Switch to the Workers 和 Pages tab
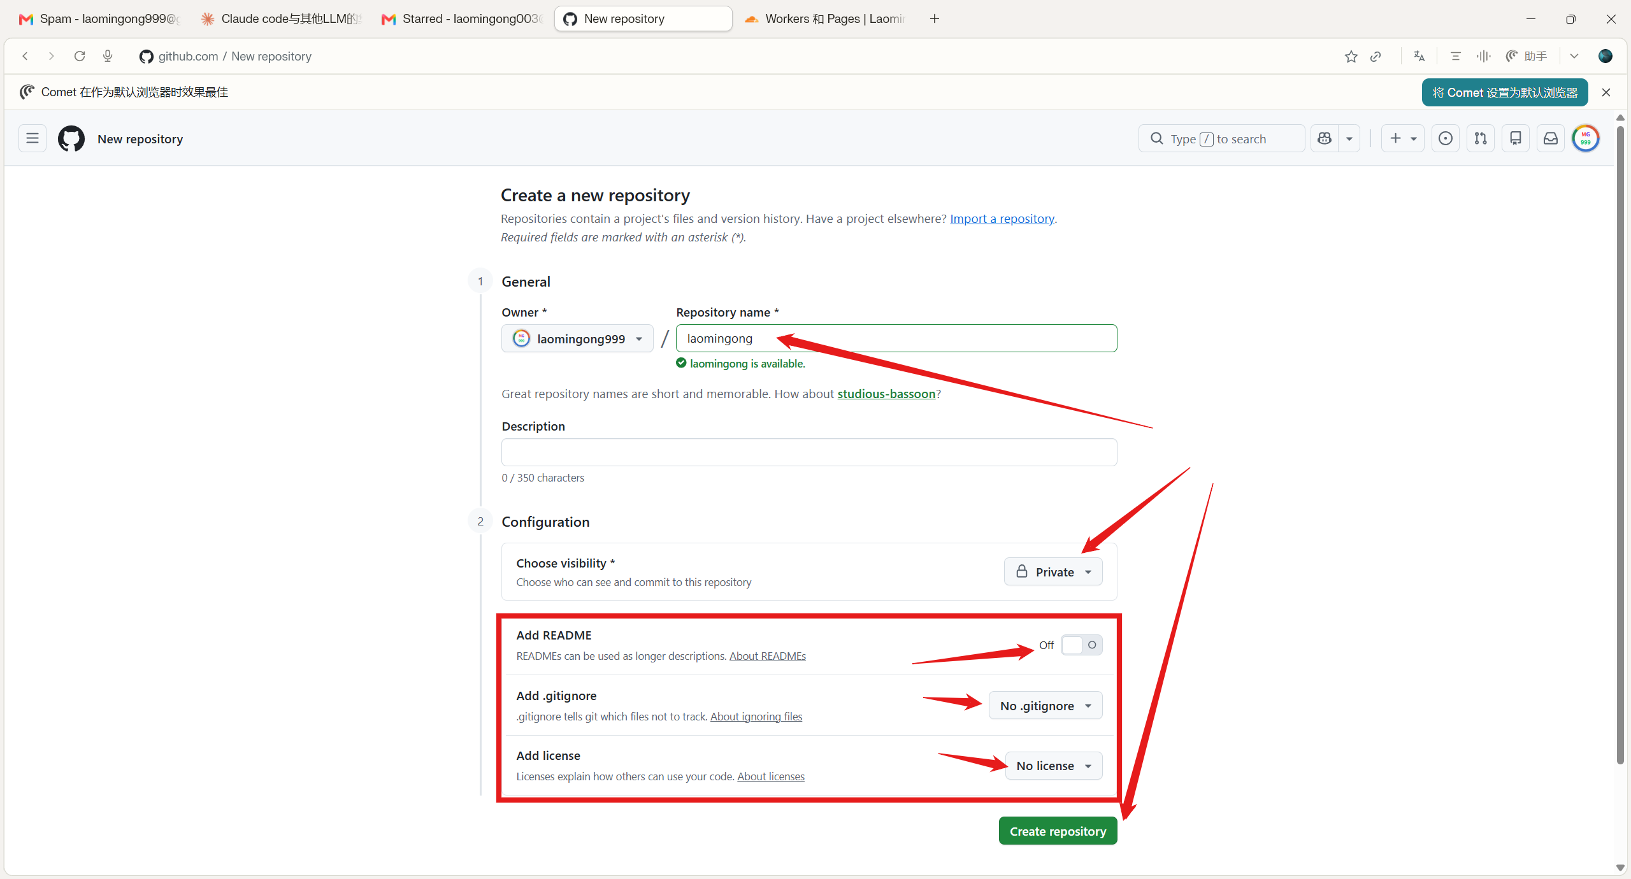 827,18
